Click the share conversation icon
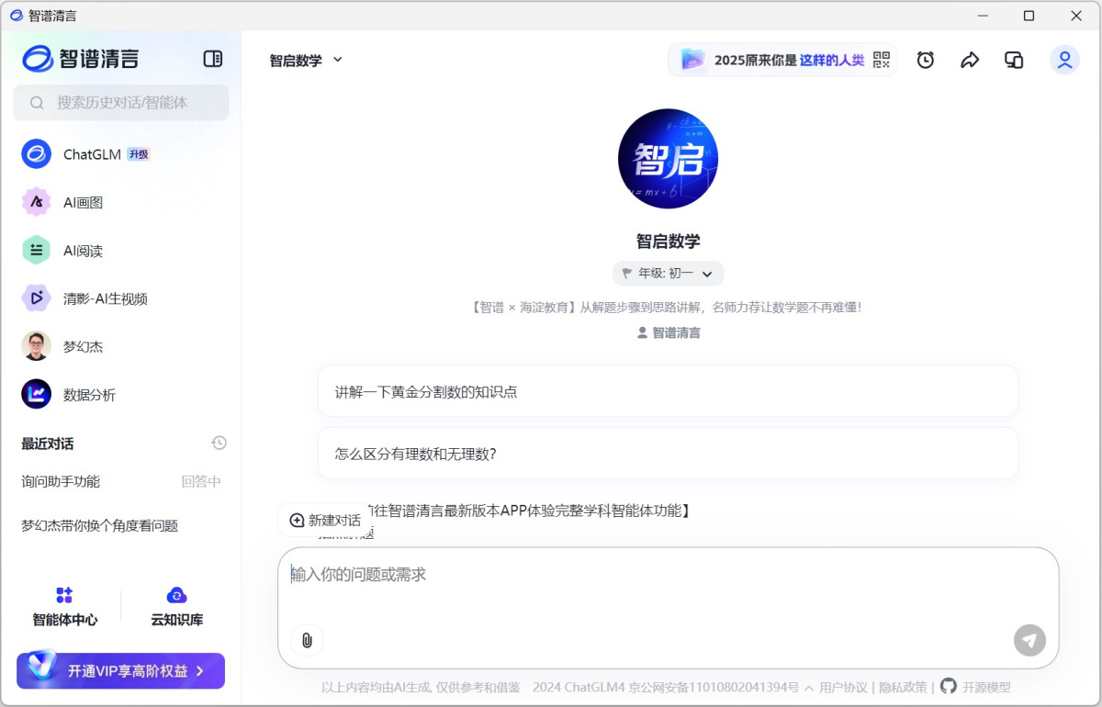Image resolution: width=1102 pixels, height=707 pixels. 970,59
